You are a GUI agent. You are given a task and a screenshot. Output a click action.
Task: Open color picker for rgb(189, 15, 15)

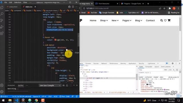click(55, 40)
